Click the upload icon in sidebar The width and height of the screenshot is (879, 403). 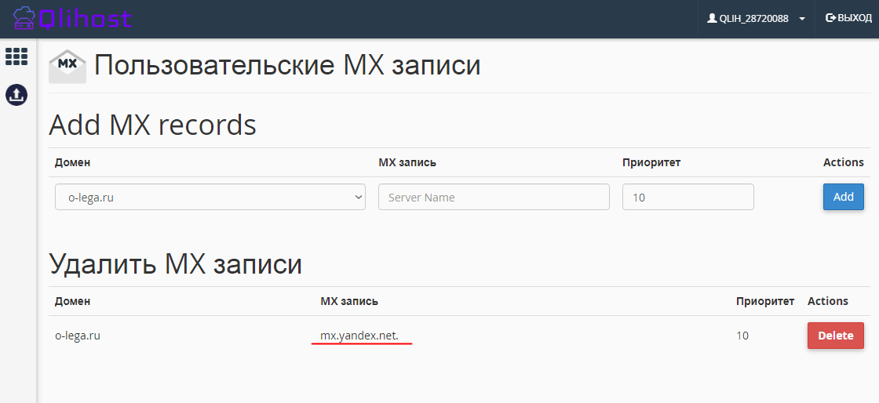pyautogui.click(x=16, y=95)
